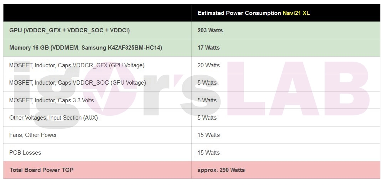Click the 'MOSFET, Inductor, Caps 3.3 Volts' label

tap(52, 100)
